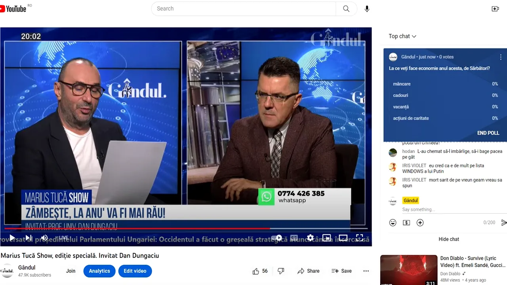Hide the live chat
507x285 pixels.
point(449,239)
